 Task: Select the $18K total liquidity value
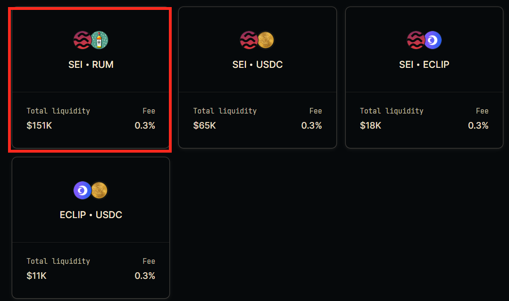coord(370,125)
